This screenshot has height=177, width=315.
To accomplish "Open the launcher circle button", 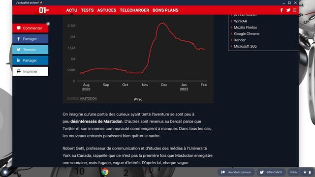I will pyautogui.click(x=5, y=172).
